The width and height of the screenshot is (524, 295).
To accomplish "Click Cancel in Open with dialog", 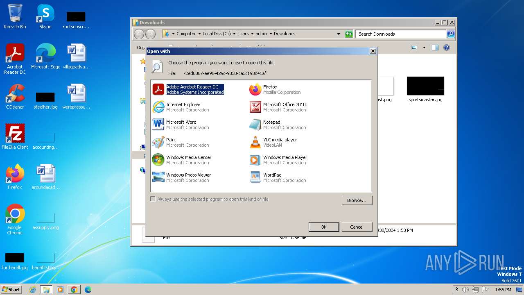I will (x=357, y=227).
